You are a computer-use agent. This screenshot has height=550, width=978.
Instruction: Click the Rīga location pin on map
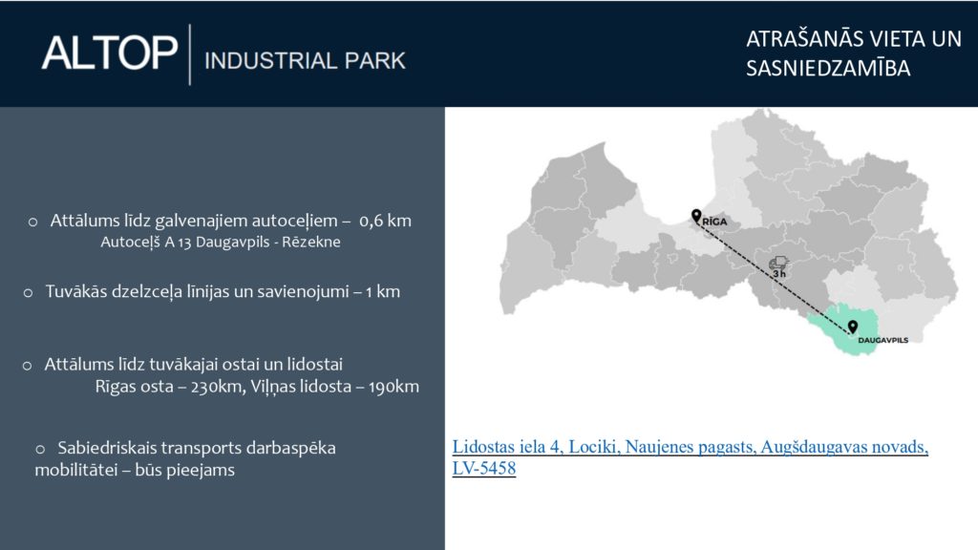(x=695, y=216)
